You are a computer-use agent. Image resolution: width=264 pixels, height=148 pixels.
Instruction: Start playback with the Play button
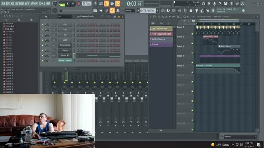[68, 4]
